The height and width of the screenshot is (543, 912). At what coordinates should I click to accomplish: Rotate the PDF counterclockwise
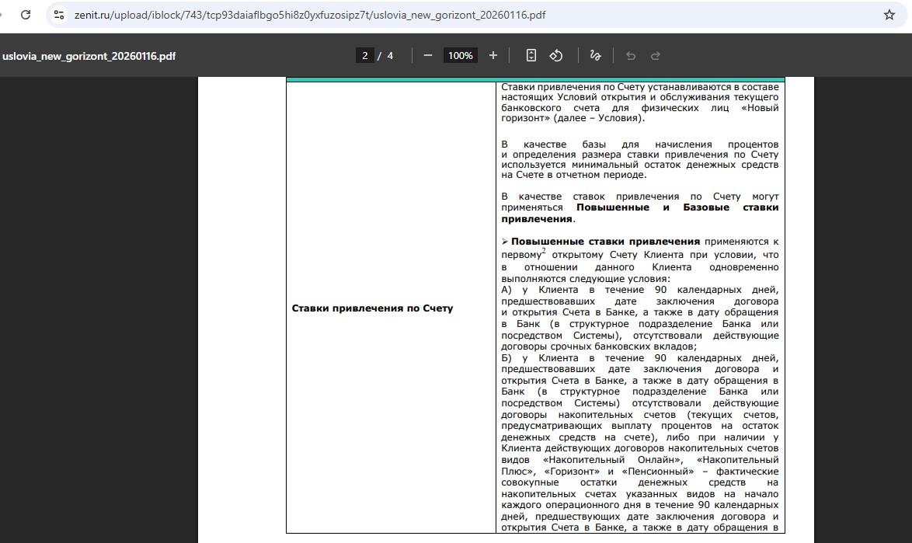point(556,55)
